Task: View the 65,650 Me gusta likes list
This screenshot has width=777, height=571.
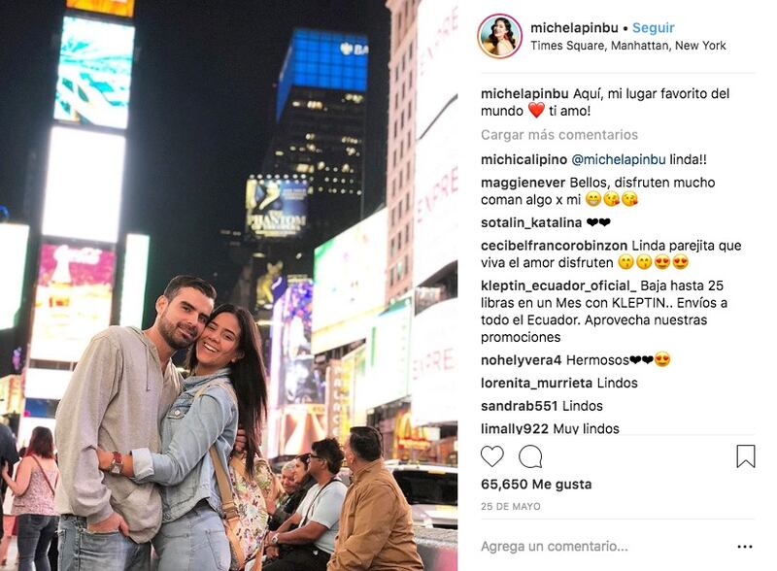Action: pos(536,485)
